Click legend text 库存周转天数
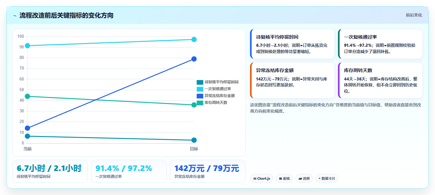435x195 pixels. [x=216, y=102]
